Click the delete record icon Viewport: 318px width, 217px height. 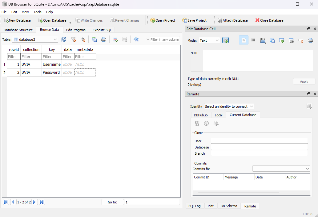(125, 39)
